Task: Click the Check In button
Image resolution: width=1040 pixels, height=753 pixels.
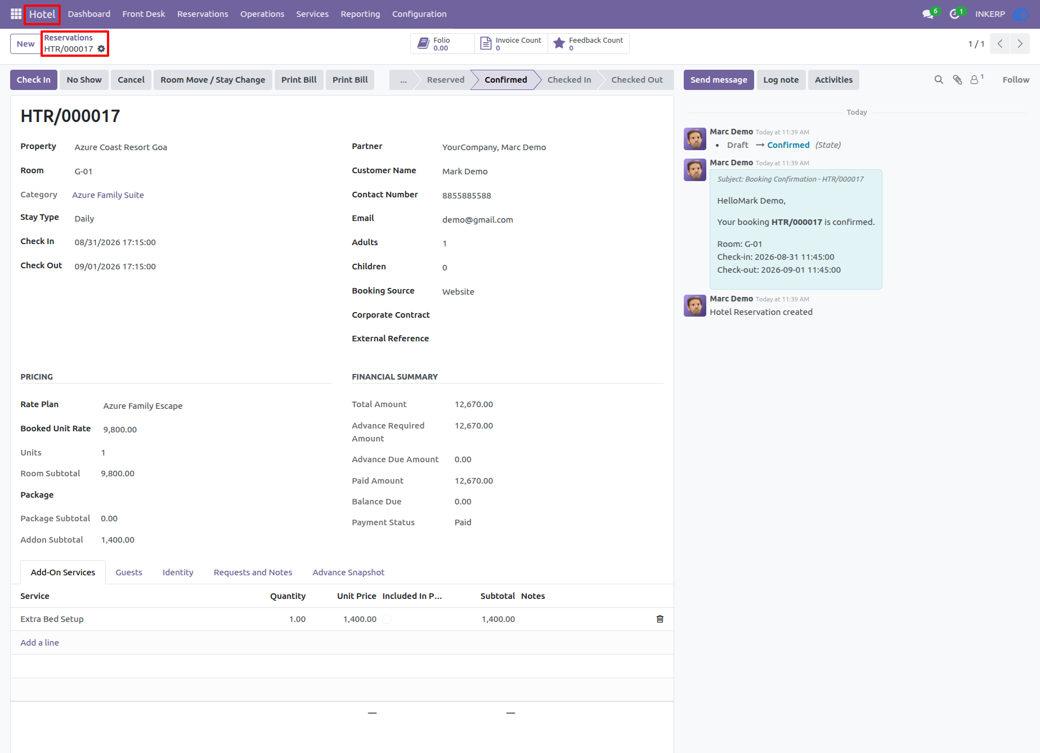Action: click(x=34, y=80)
